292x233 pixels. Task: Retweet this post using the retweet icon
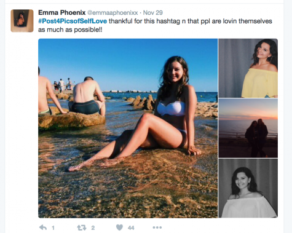[81, 227]
